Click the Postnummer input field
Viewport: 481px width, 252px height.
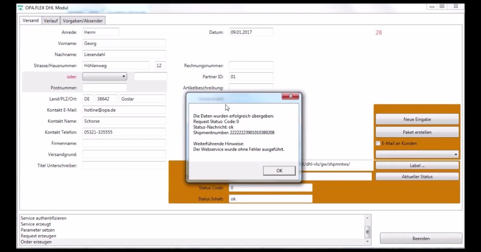tap(105, 87)
